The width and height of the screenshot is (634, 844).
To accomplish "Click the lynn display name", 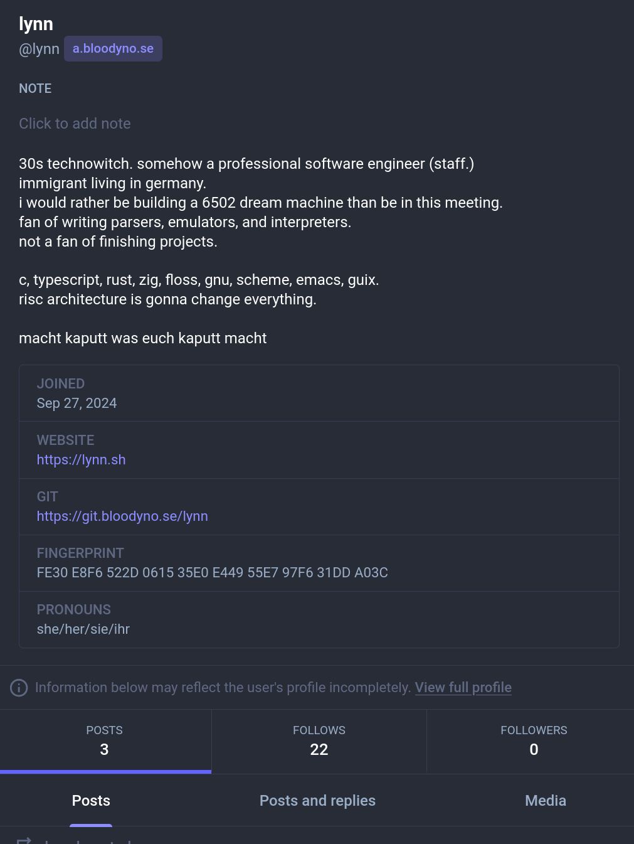I will 36,24.
